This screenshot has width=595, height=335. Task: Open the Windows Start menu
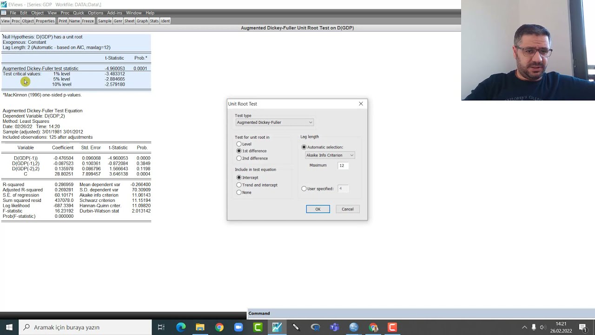pyautogui.click(x=9, y=327)
